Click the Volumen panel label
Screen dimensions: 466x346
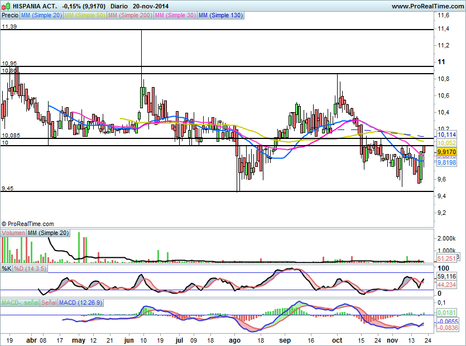(13, 233)
